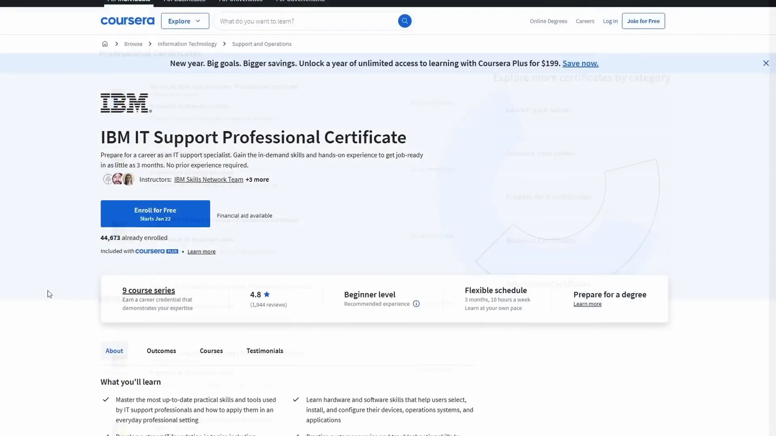
Task: Open the Explore dropdown
Action: (x=185, y=21)
